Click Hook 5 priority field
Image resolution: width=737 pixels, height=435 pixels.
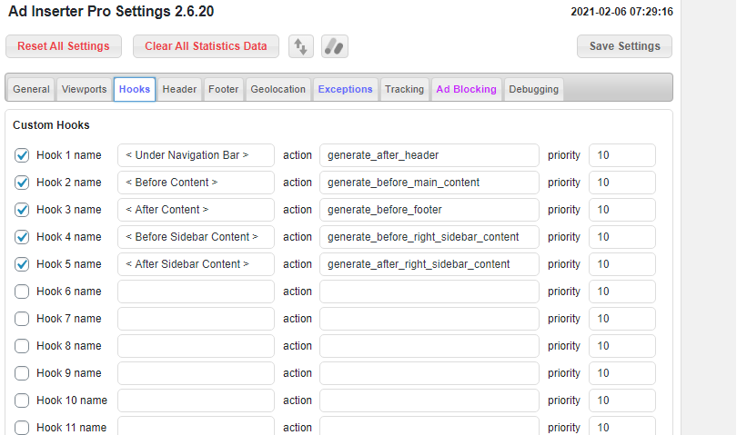tap(622, 264)
